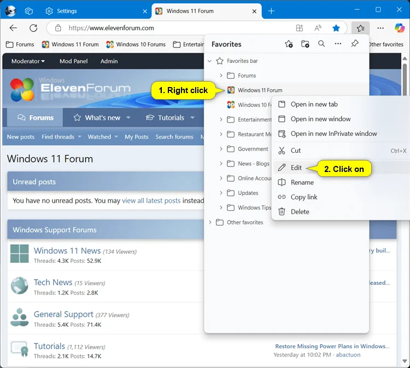Image resolution: width=410 pixels, height=368 pixels.
Task: Click the profile avatar icon
Action: (x=10, y=11)
